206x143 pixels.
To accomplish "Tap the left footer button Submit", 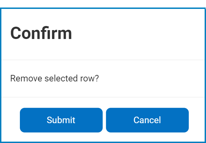I will pos(61,120).
